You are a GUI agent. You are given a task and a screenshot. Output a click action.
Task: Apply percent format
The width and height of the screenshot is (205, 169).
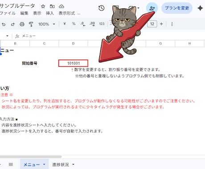(74, 24)
